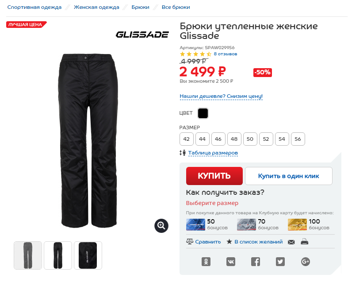The image size is (348, 286).
Task: Select size 48
Action: click(x=234, y=139)
